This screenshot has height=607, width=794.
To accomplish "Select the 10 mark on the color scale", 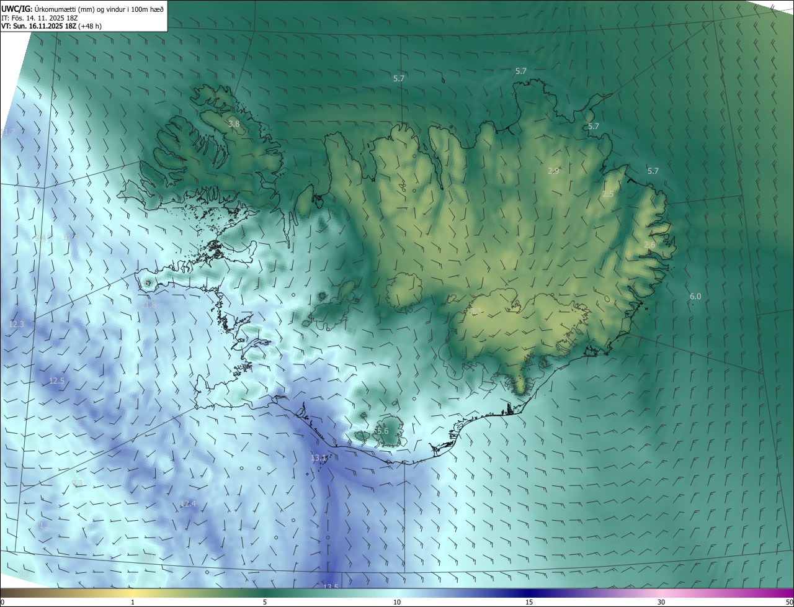I will (397, 602).
